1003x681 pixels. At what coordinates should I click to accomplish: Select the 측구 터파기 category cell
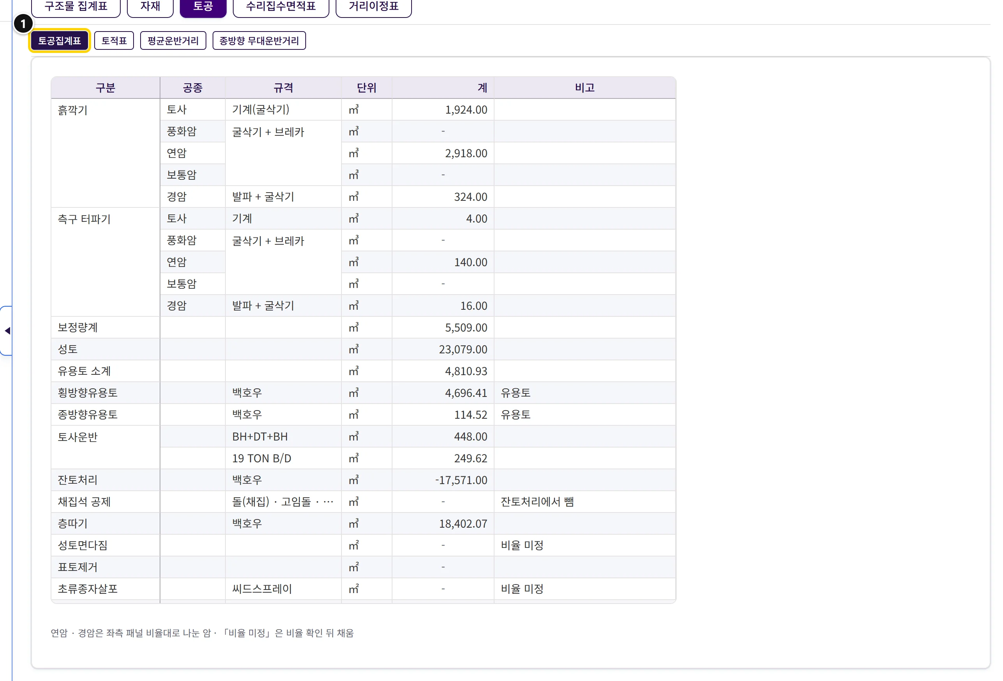pos(106,262)
